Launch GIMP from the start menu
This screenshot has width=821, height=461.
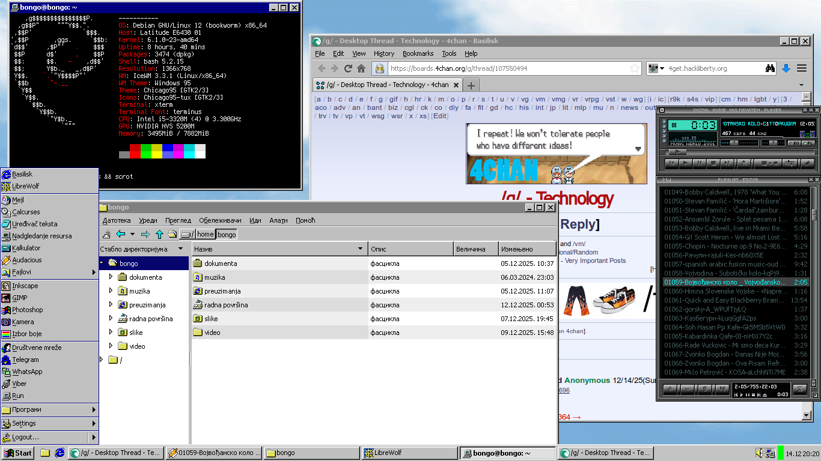pyautogui.click(x=49, y=298)
